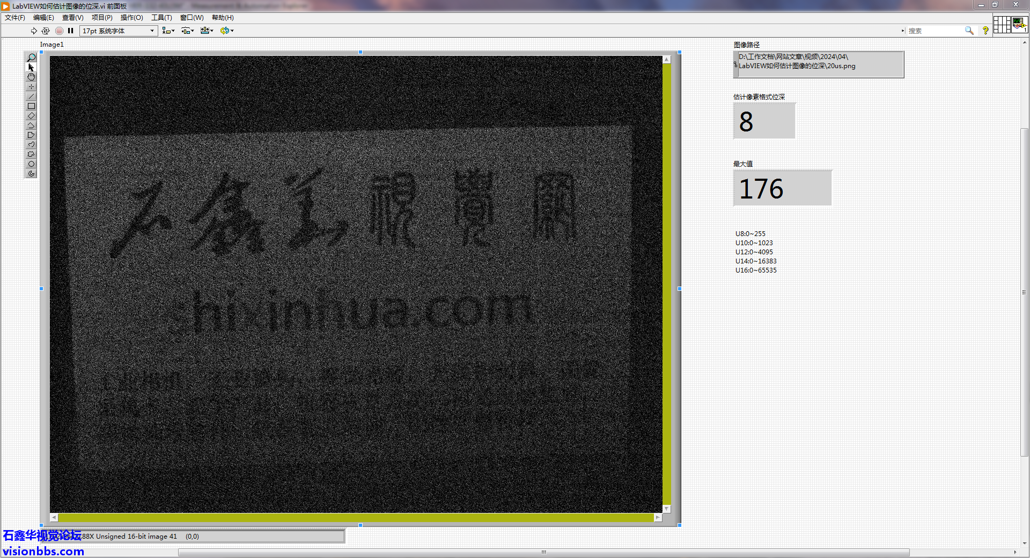This screenshot has height=558, width=1030.
Task: Open the 17pt font dropdown
Action: pos(119,31)
